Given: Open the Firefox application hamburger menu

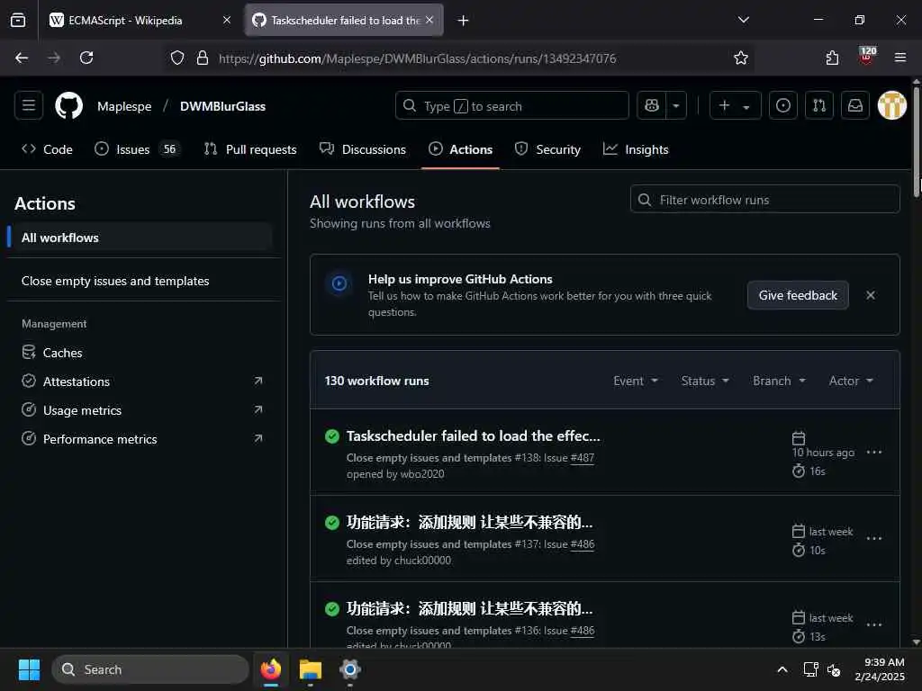Looking at the screenshot, I should click(x=899, y=58).
